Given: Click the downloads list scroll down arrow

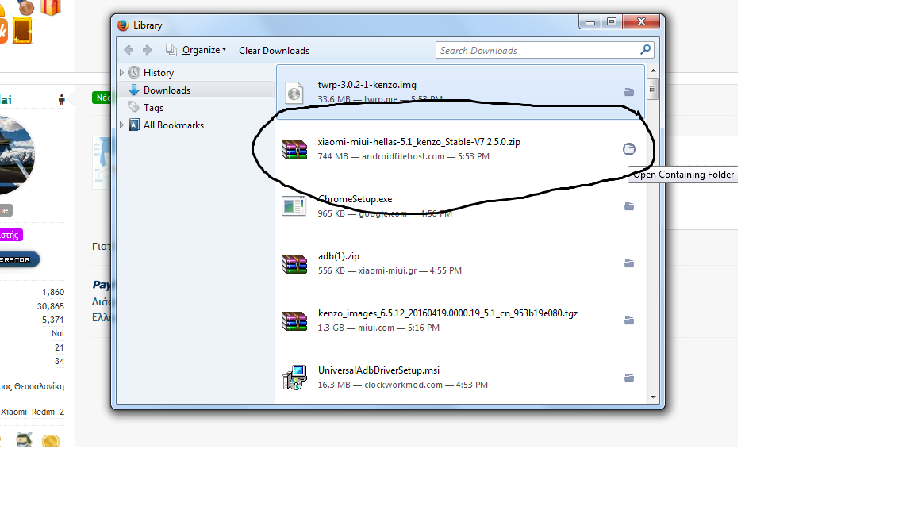Looking at the screenshot, I should (653, 397).
